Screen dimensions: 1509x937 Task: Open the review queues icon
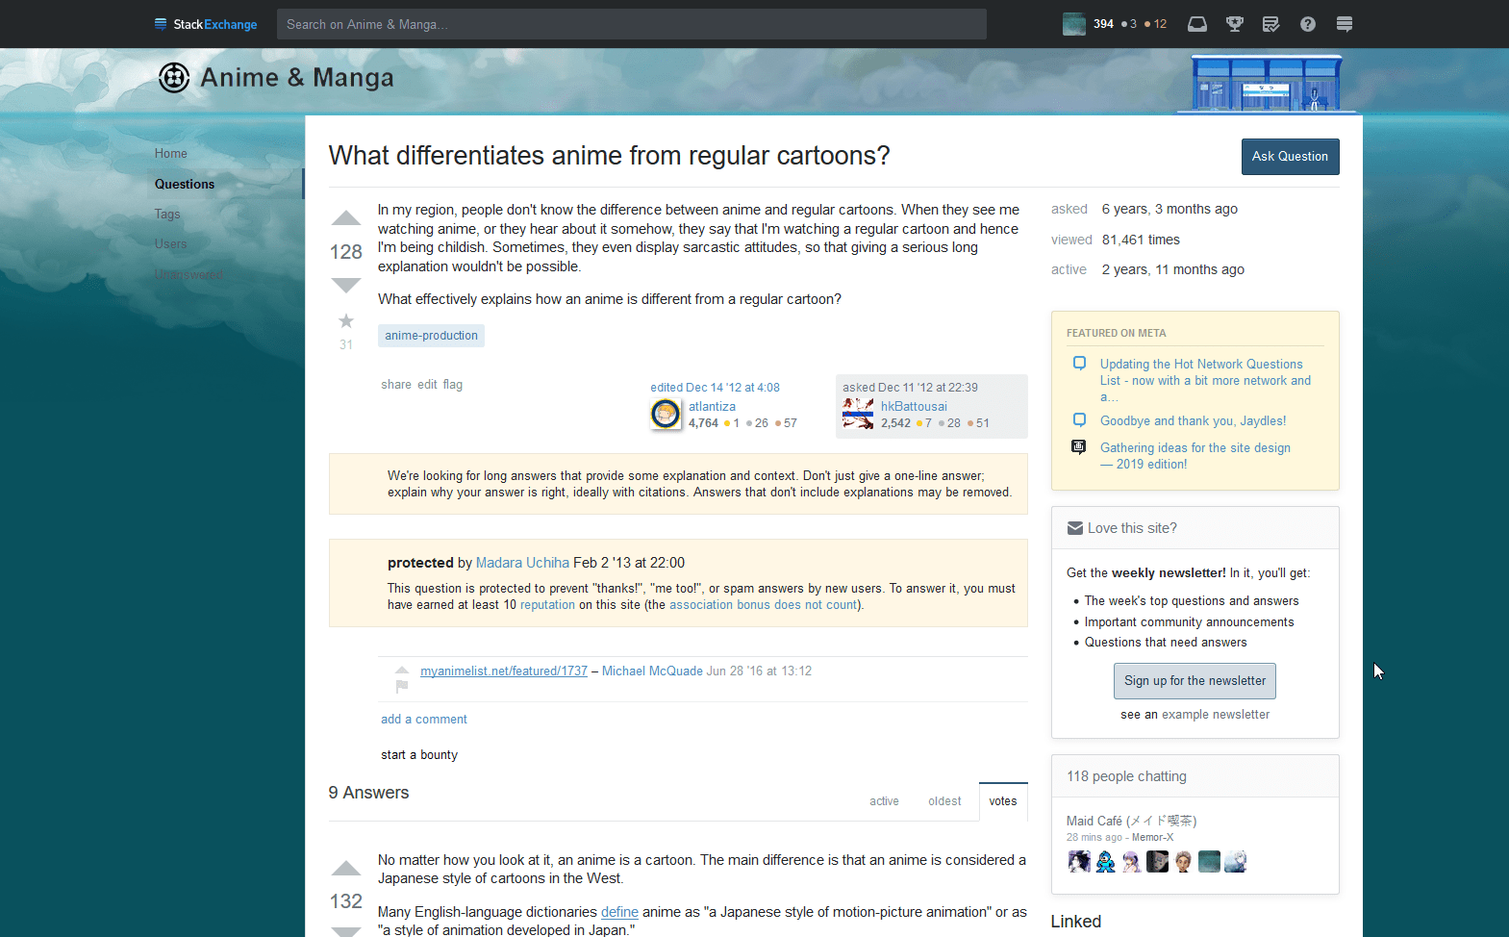pos(1270,24)
